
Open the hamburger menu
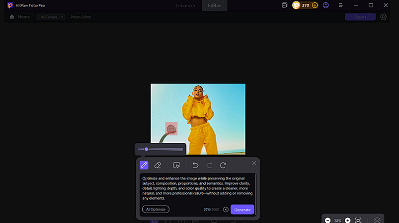click(341, 5)
